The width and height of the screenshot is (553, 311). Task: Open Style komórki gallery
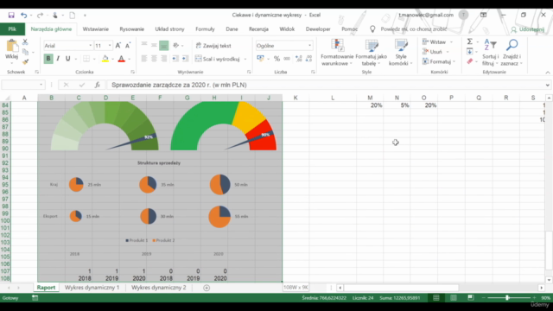click(x=401, y=52)
